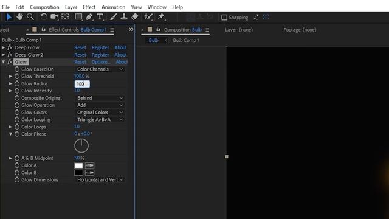Toggle stopwatch for Glow Radius
This screenshot has width=389, height=219.
tap(17, 84)
